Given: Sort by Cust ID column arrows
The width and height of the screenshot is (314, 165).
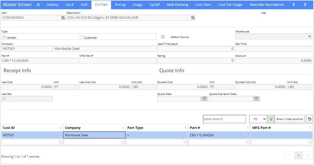Looking at the screenshot, I should [61, 128].
